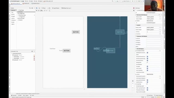
Task: Toggle the clipChildren checkbox
Action: 147,68
